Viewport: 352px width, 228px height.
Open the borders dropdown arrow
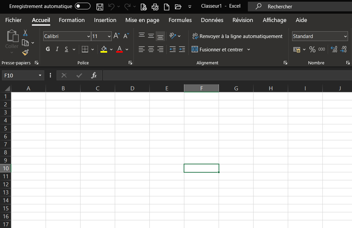pyautogui.click(x=92, y=49)
